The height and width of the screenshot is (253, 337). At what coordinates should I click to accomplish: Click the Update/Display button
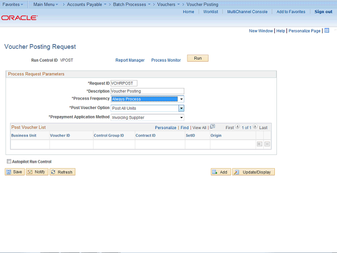click(253, 172)
